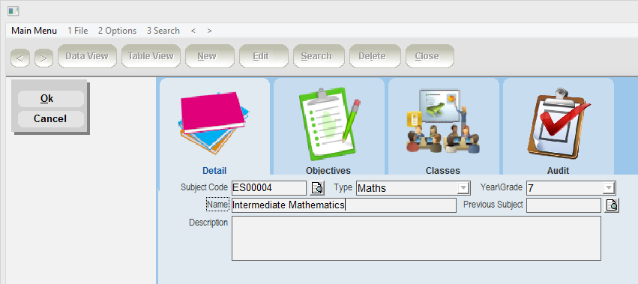Go to previous record arrow button

[x=20, y=59]
